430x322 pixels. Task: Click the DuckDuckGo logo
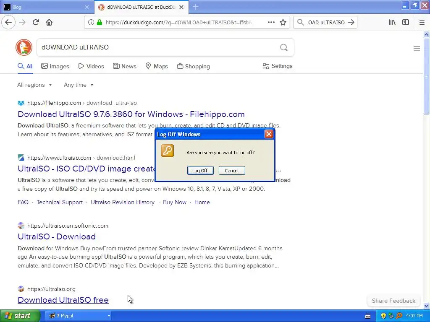[x=24, y=47]
